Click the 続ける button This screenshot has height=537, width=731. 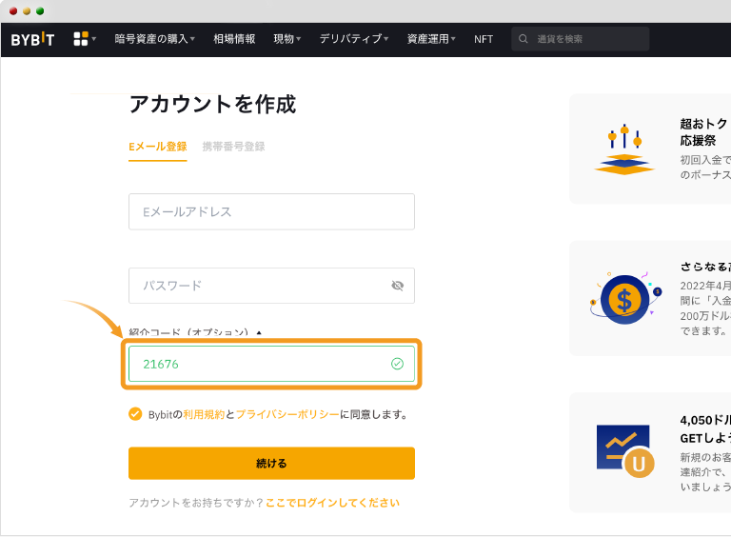coord(272,463)
